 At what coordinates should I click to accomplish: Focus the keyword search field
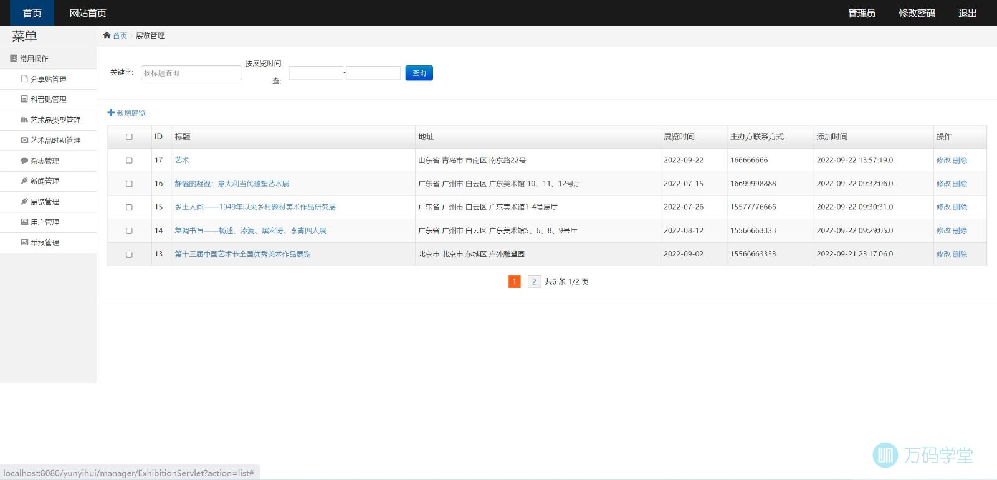pos(191,73)
